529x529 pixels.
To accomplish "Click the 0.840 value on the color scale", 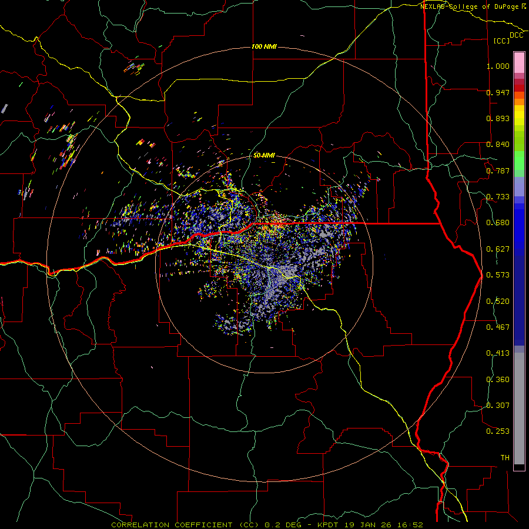I will point(498,145).
